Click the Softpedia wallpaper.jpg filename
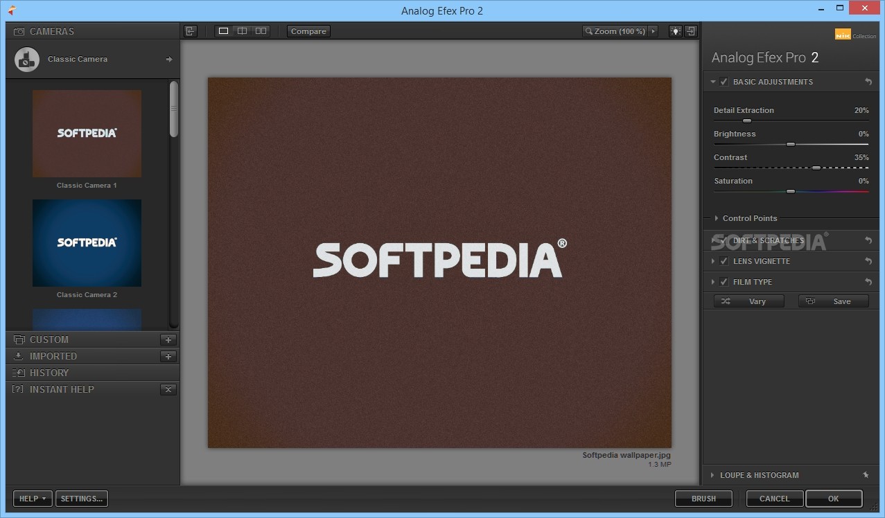The width and height of the screenshot is (885, 518). pyautogui.click(x=626, y=455)
